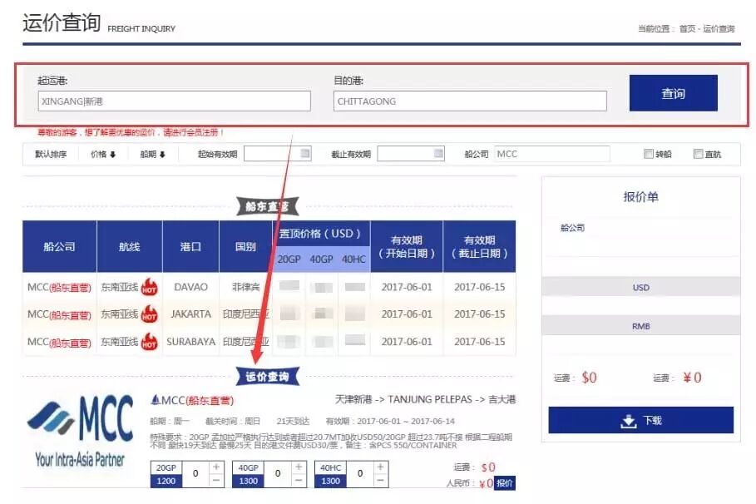Click the 报价 quote button

coord(505,482)
